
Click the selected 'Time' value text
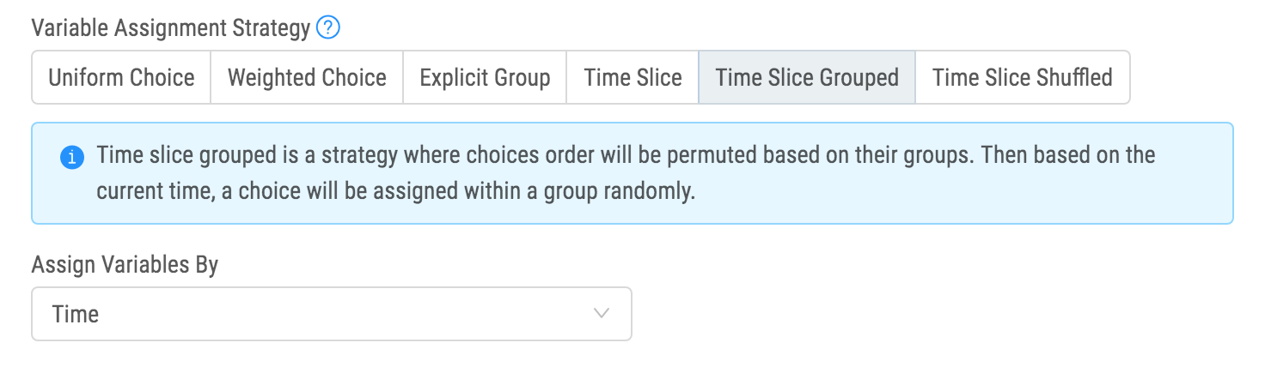pyautogui.click(x=76, y=314)
